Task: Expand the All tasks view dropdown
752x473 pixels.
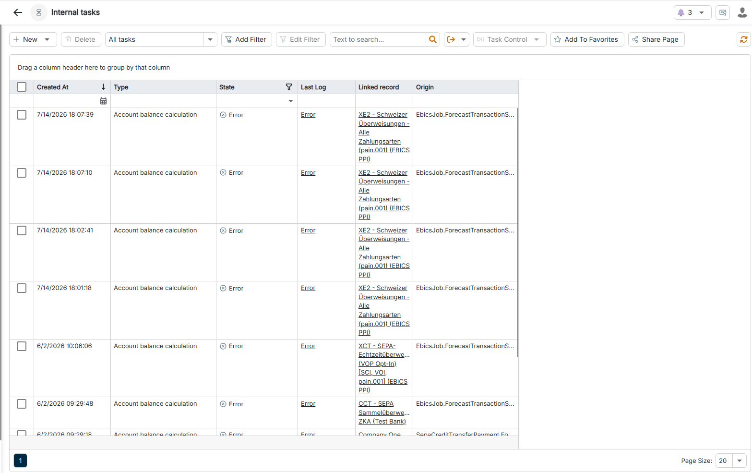Action: point(210,39)
